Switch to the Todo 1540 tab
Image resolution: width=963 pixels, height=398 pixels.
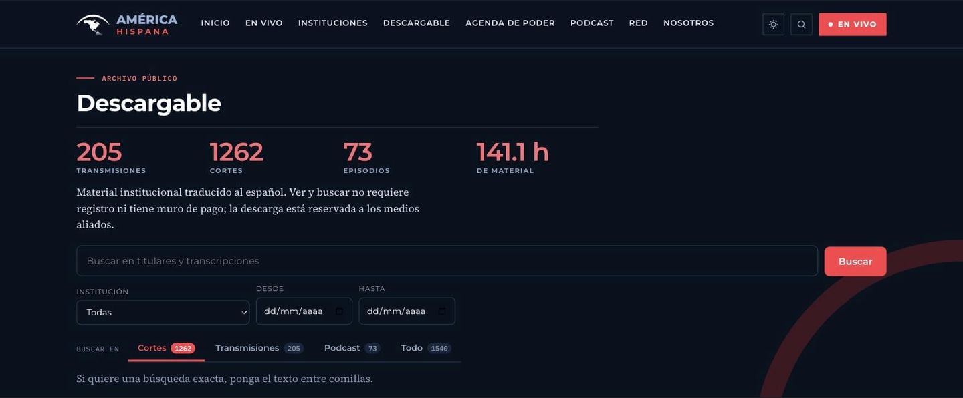point(426,348)
